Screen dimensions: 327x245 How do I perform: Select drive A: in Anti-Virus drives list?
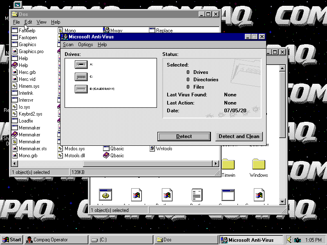click(81, 65)
